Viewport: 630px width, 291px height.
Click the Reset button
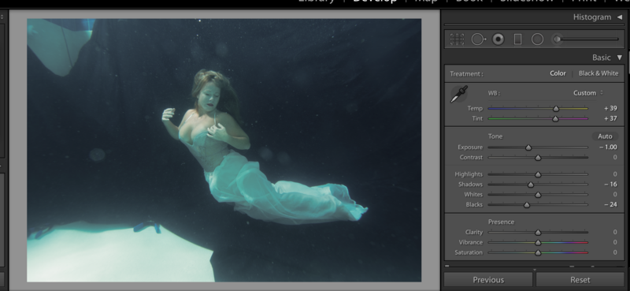pyautogui.click(x=580, y=280)
